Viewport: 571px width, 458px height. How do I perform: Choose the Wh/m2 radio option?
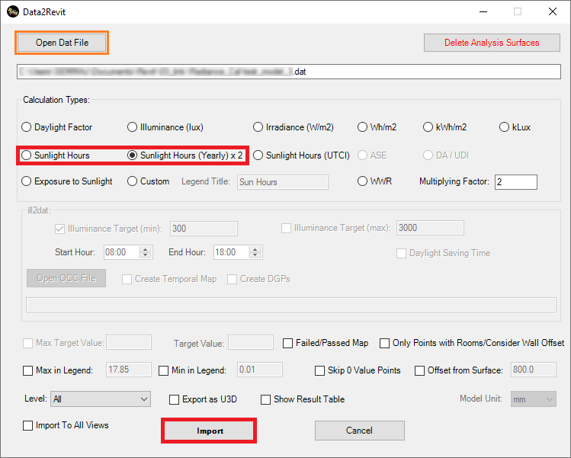click(x=362, y=127)
